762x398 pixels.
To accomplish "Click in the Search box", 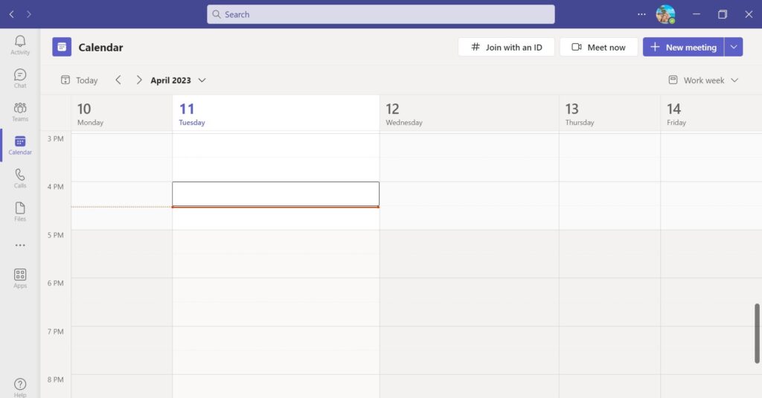I will coord(380,14).
